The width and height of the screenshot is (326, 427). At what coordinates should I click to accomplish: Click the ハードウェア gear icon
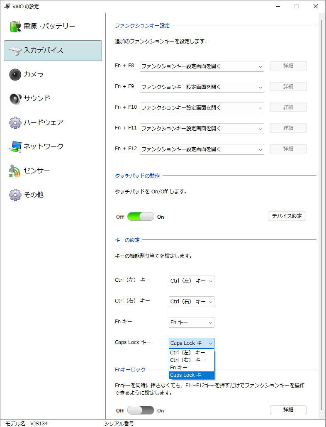tap(15, 123)
